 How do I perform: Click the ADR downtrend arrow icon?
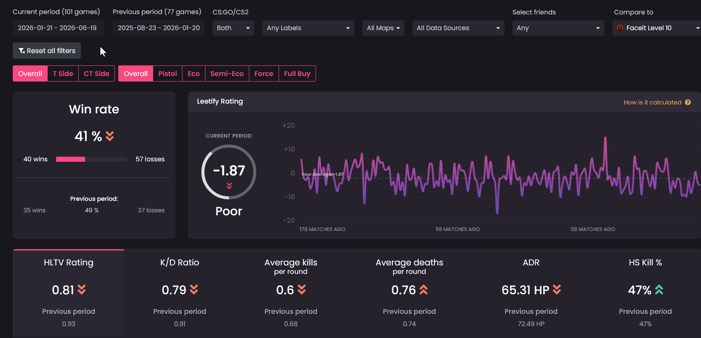coord(557,290)
